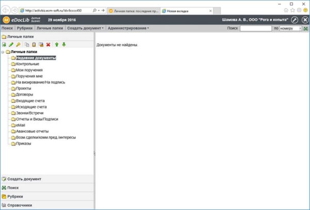Click the red X delete folder icon
Image resolution: width=310 pixels, height=210 pixels.
point(48,44)
